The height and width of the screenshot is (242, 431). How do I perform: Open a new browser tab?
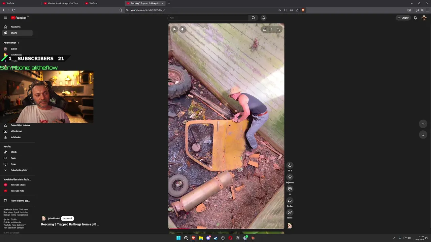click(169, 3)
